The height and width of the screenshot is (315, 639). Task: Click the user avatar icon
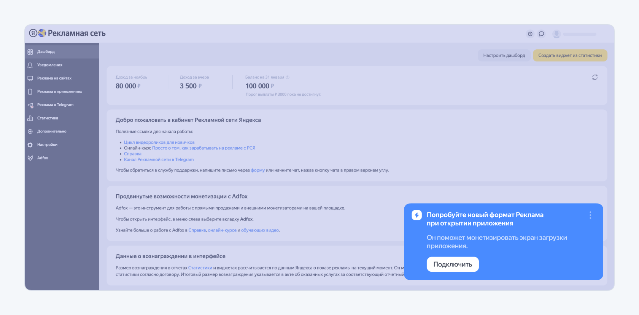(556, 34)
